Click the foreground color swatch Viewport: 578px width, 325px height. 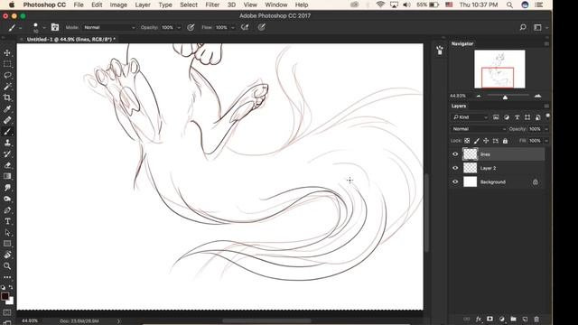(5, 296)
